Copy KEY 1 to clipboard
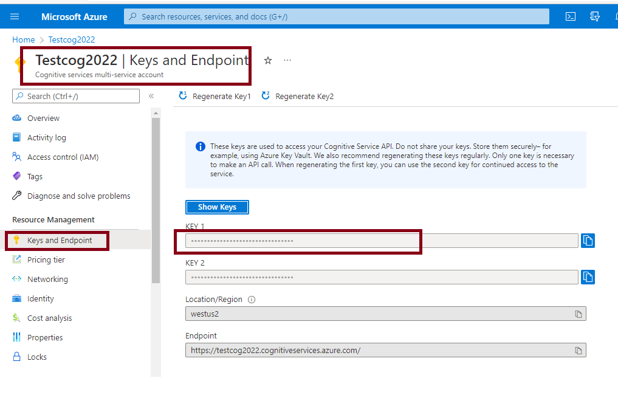 tap(588, 241)
